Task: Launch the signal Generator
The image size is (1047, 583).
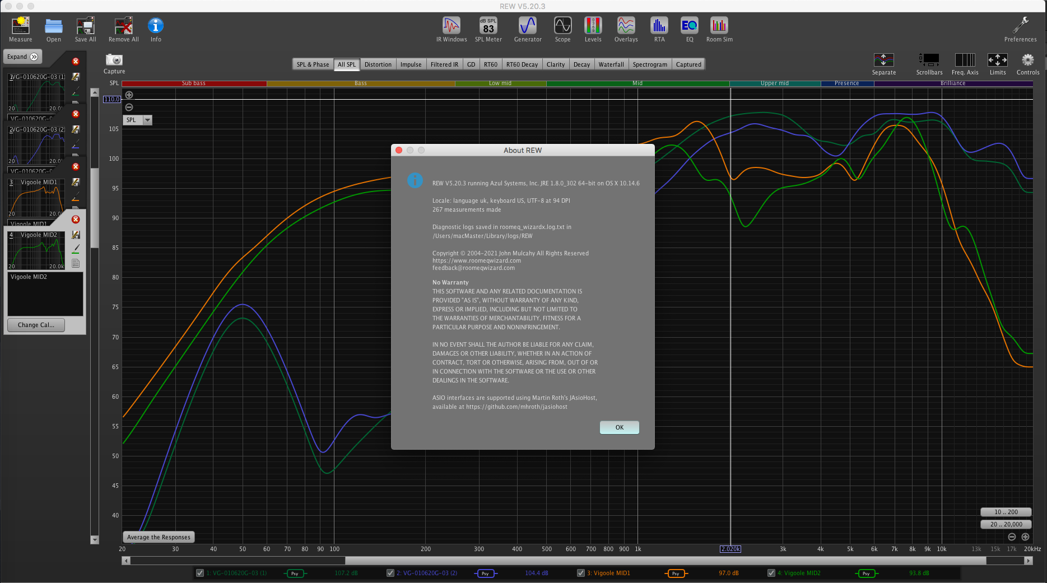Action: [527, 26]
